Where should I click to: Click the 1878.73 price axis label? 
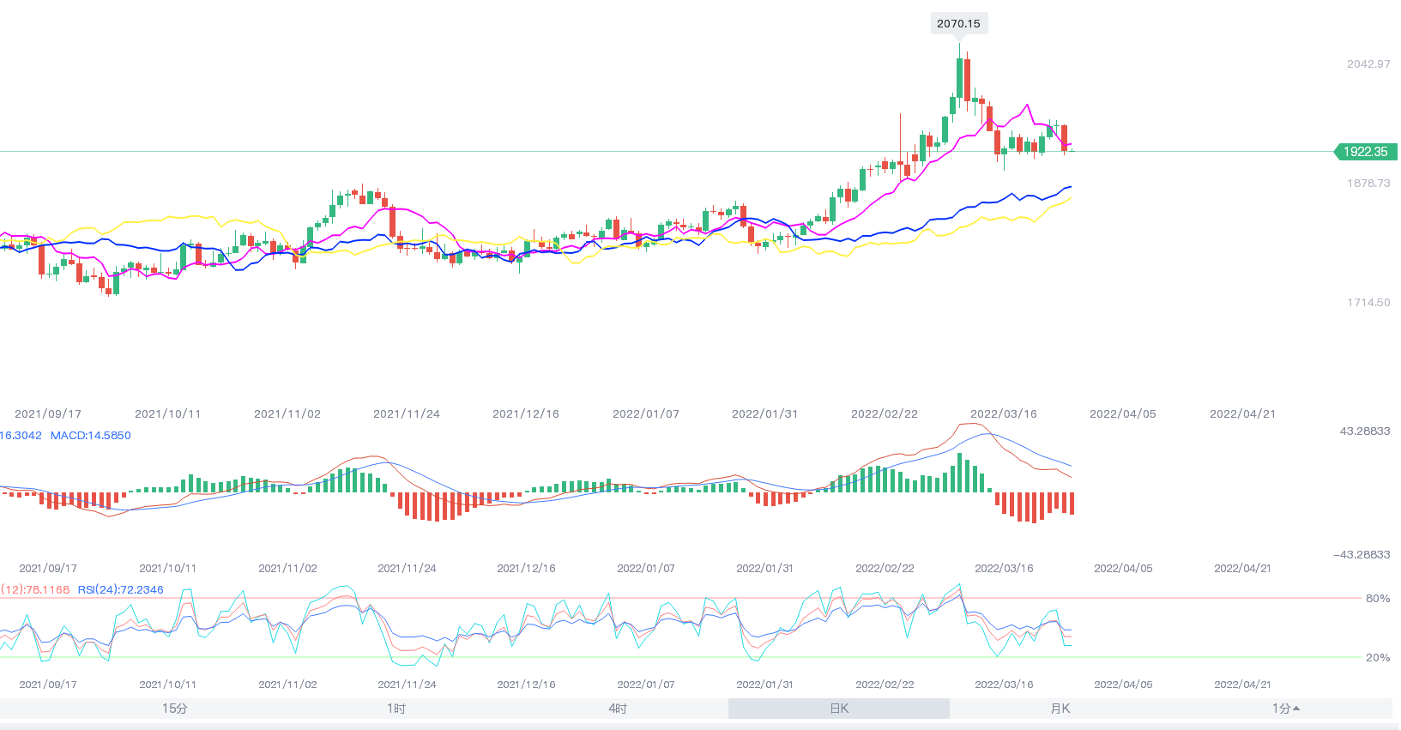1368,184
